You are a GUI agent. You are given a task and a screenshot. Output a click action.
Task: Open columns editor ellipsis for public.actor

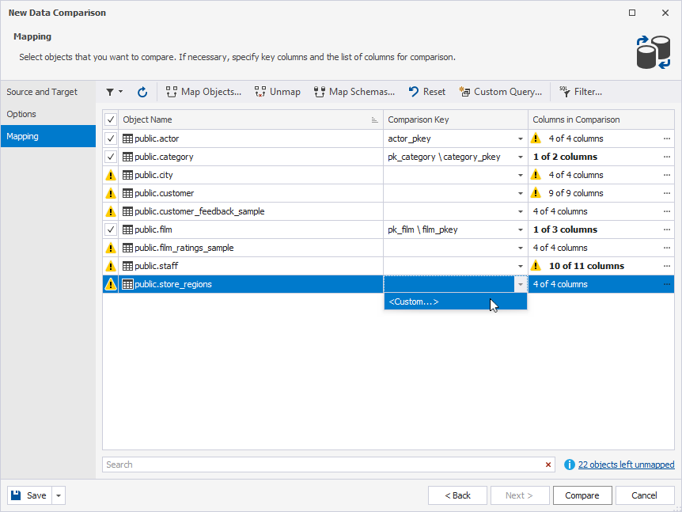[x=667, y=138]
